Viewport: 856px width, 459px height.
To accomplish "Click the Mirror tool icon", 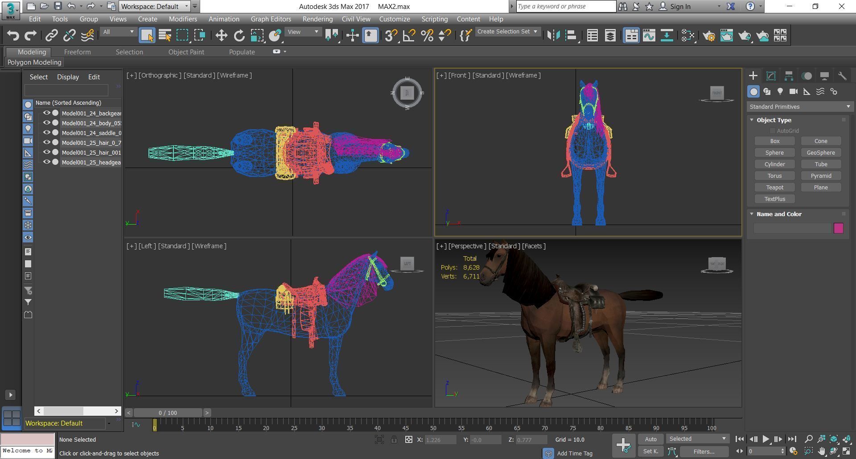I will [553, 35].
